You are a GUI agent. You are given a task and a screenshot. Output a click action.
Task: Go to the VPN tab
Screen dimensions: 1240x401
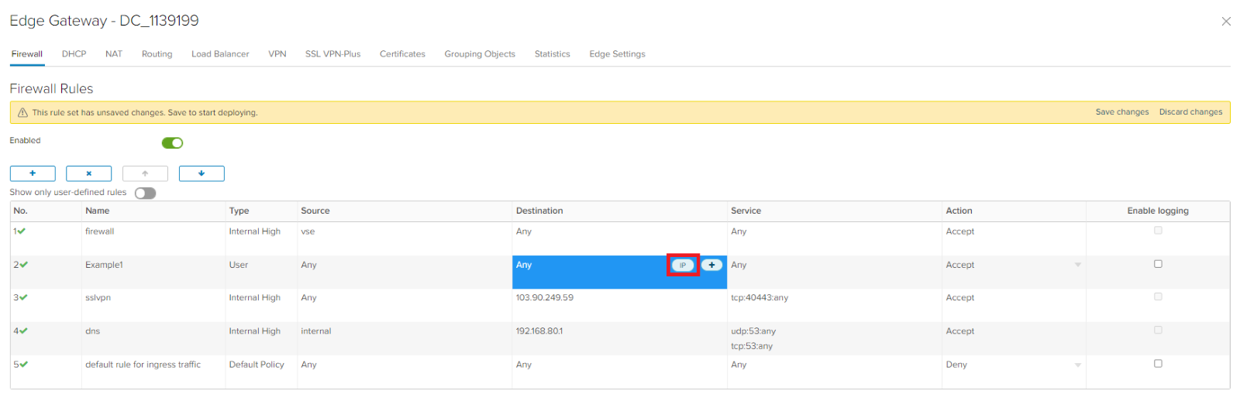tap(277, 54)
